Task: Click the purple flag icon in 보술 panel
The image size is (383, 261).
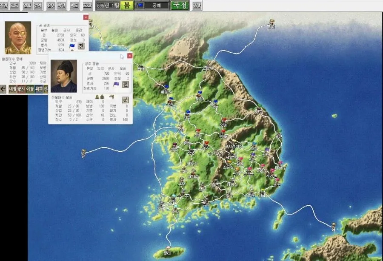Action: point(116,84)
